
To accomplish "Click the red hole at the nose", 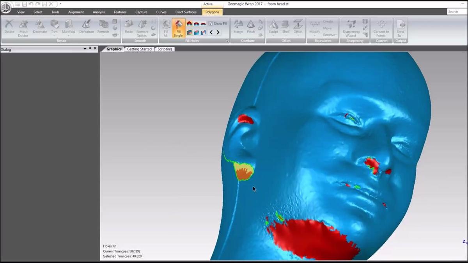I will tap(372, 165).
